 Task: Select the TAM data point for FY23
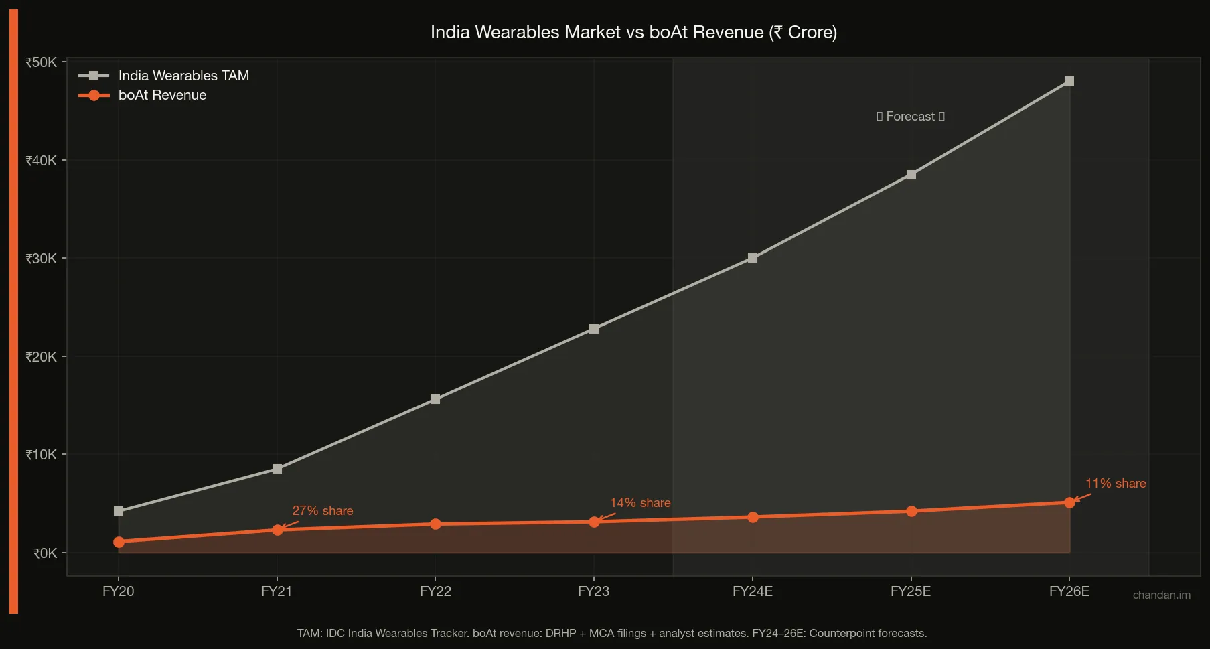tap(594, 329)
